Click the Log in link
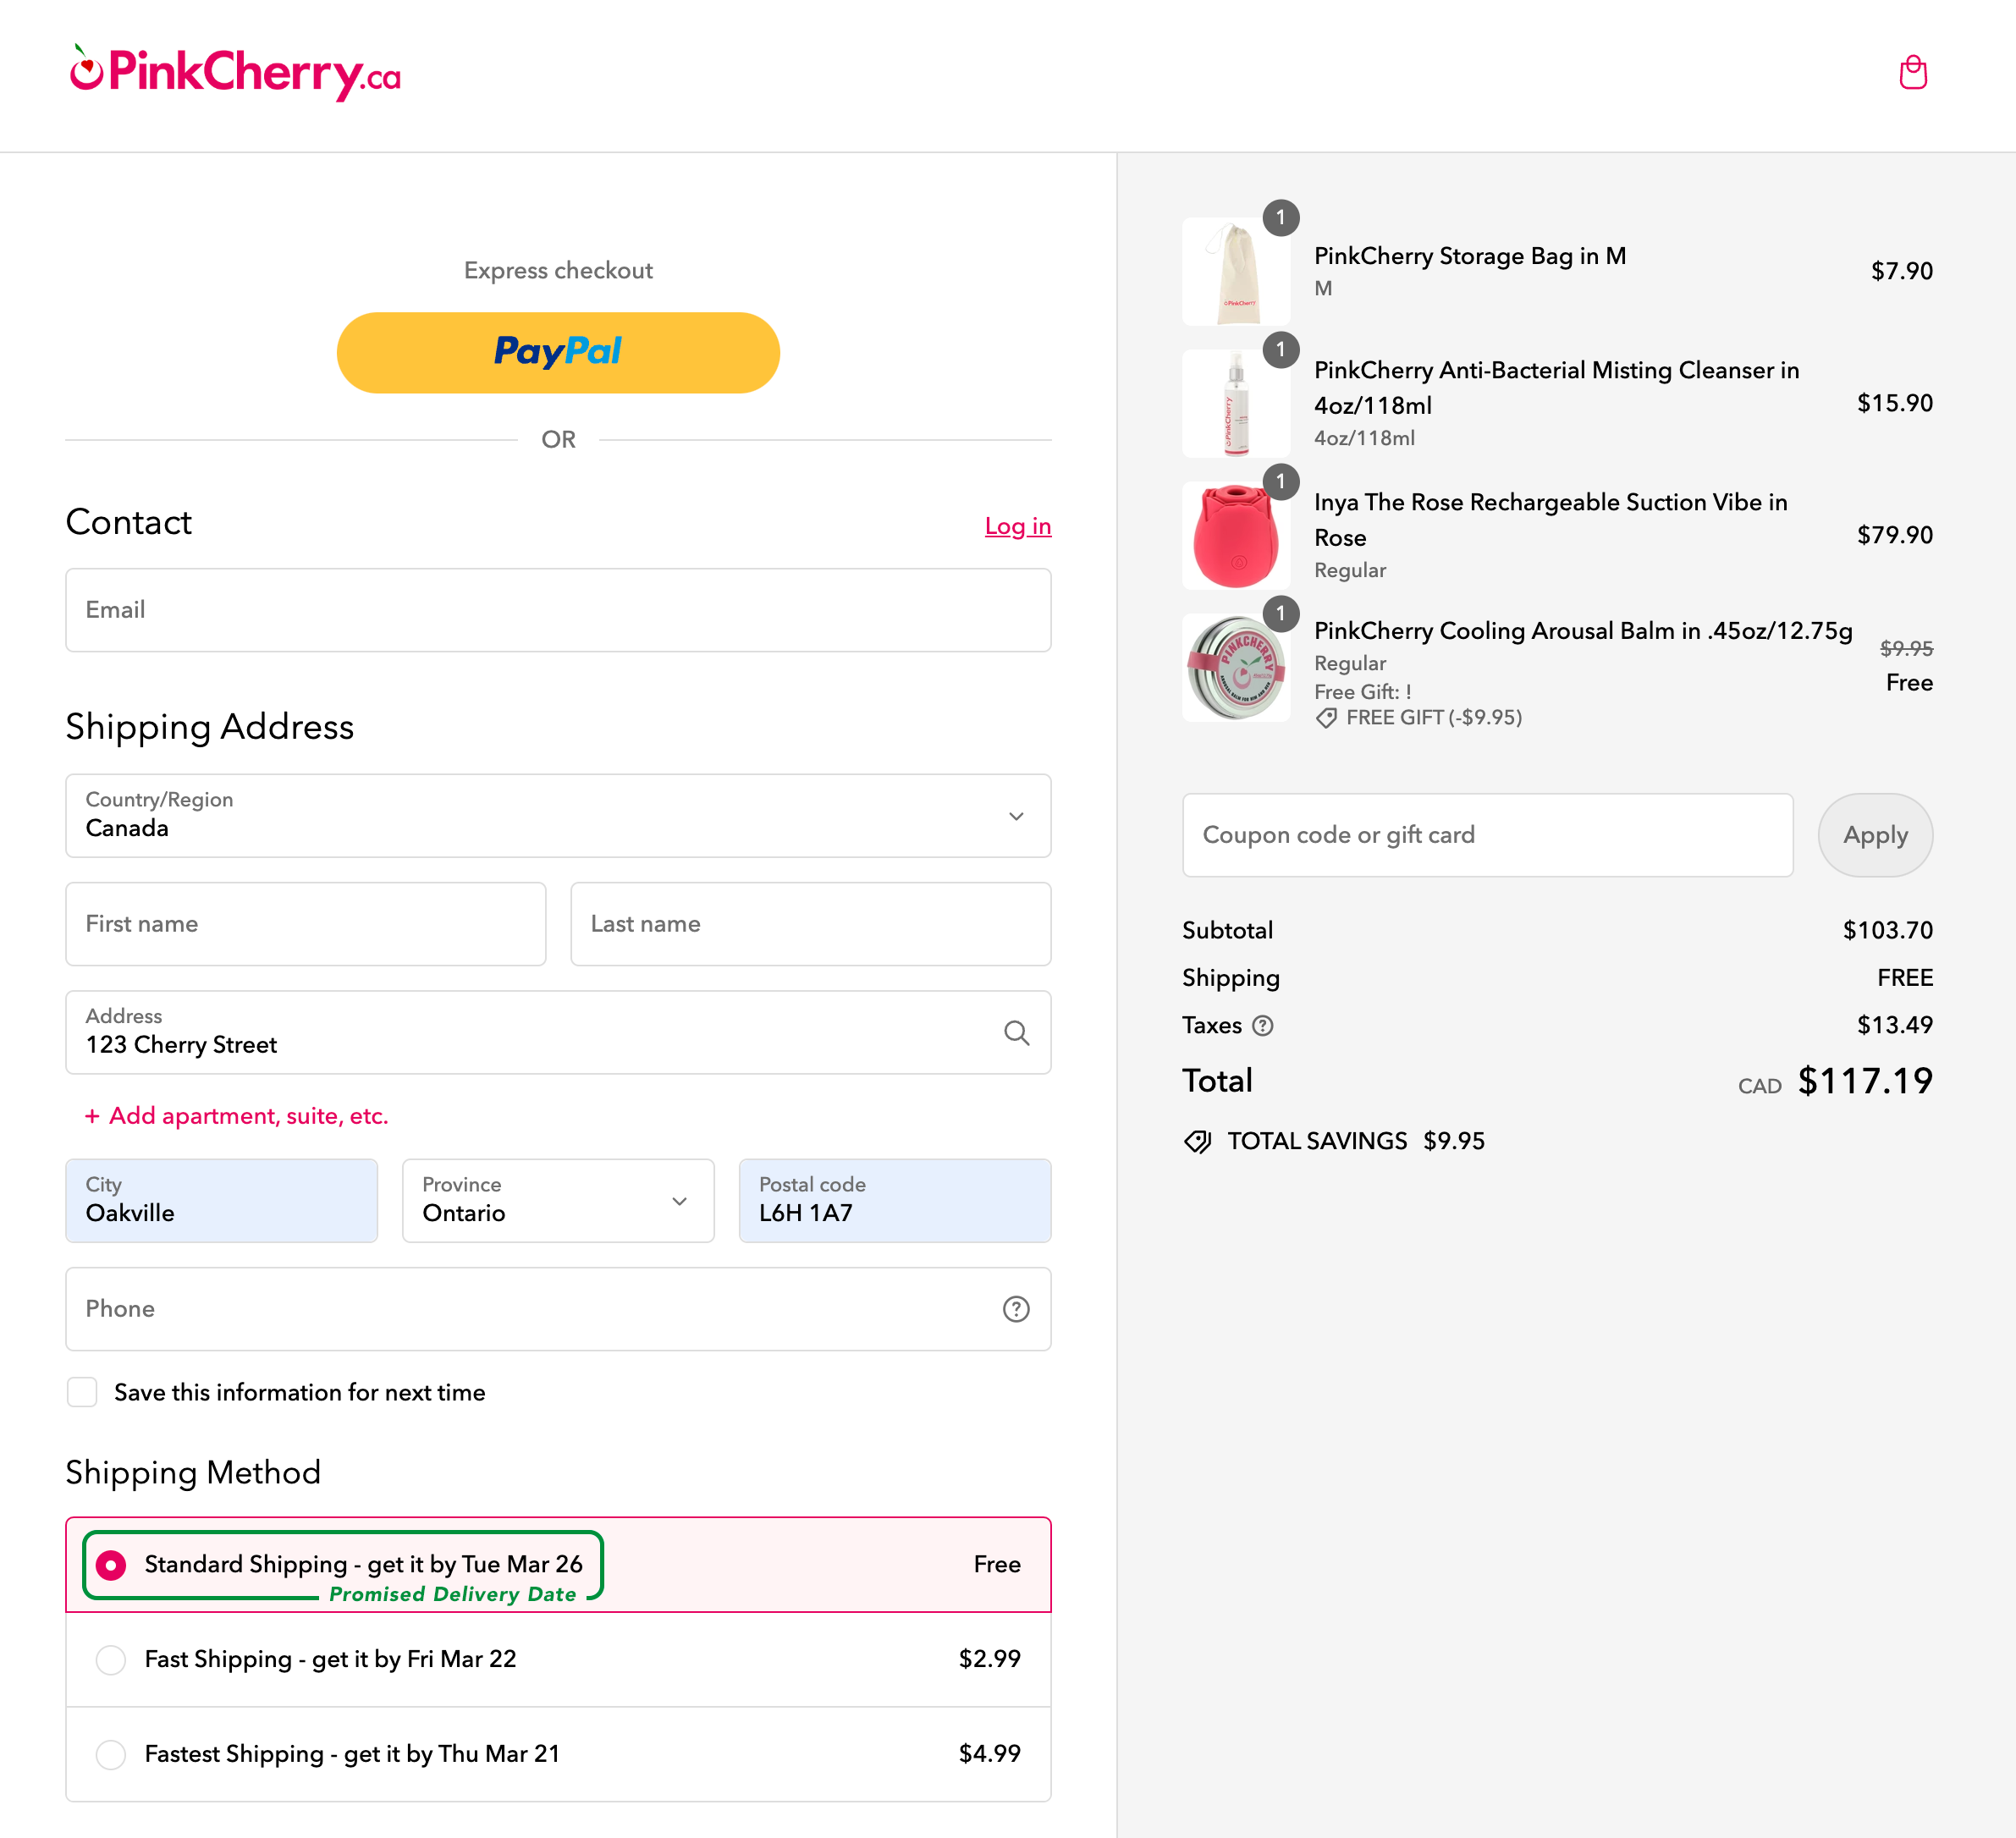 (x=1018, y=525)
